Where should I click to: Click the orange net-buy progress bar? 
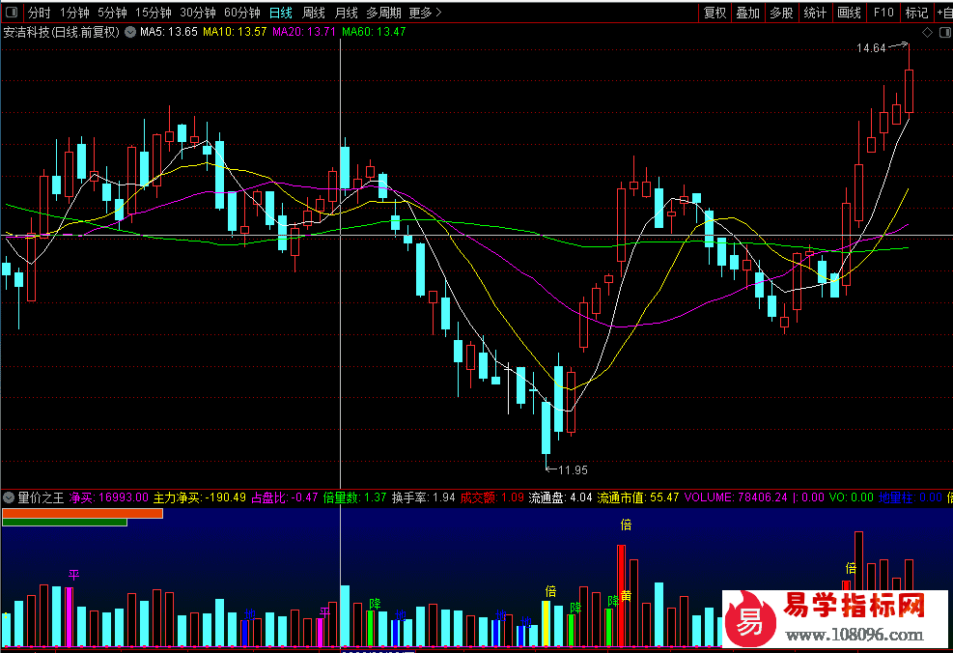pos(83,513)
